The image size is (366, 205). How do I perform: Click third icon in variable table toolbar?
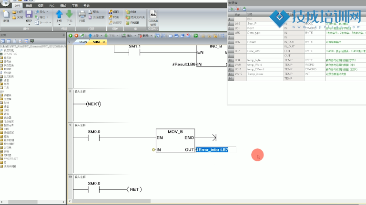(244, 9)
